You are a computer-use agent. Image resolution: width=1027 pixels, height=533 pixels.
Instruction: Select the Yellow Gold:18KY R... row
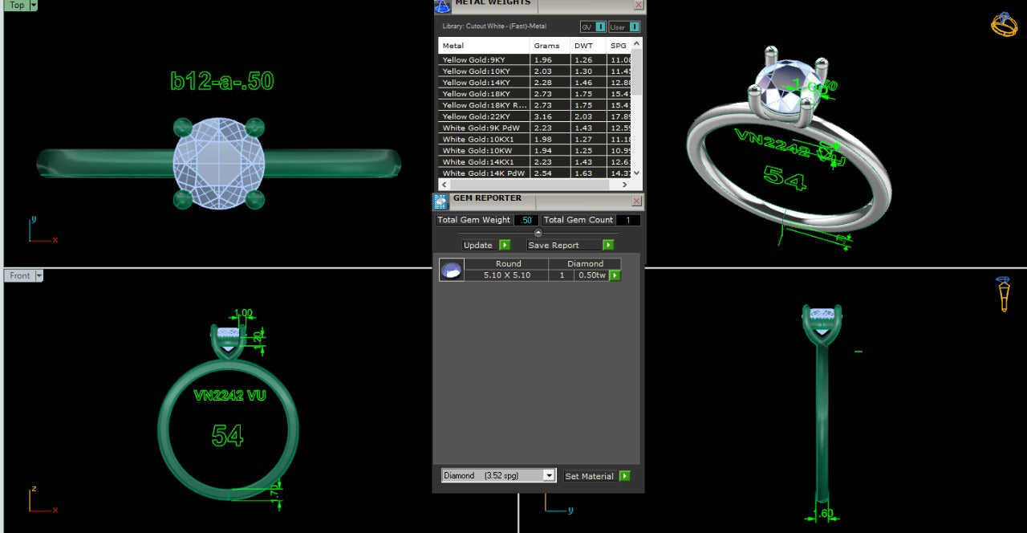click(535, 105)
